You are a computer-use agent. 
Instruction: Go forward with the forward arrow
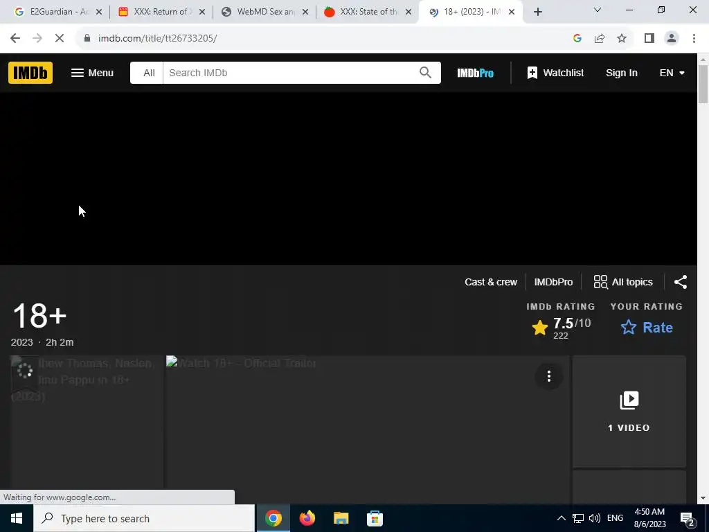(37, 39)
